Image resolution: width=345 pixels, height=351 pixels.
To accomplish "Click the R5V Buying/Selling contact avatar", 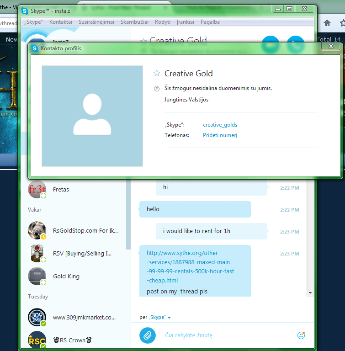I will pyautogui.click(x=37, y=253).
